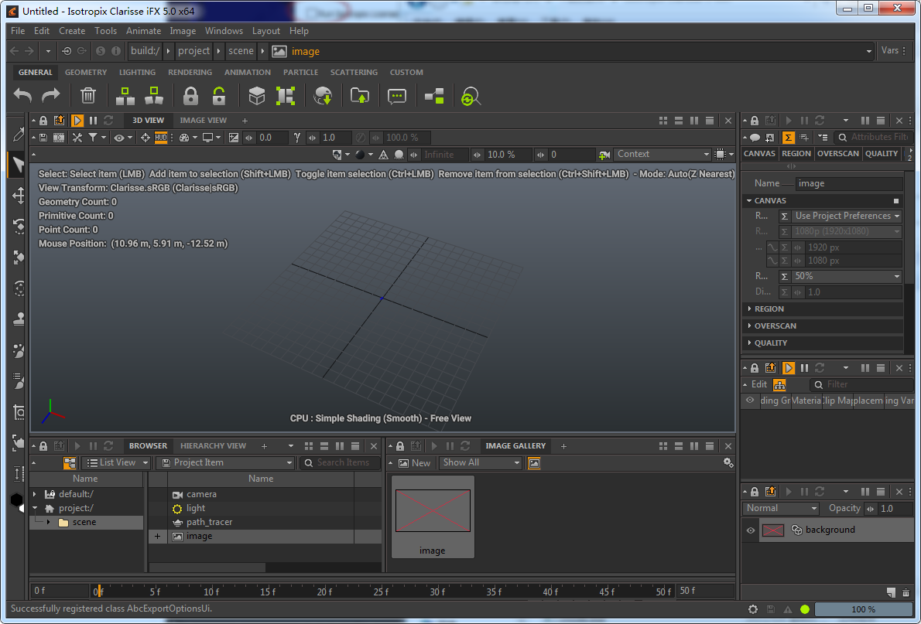Open the 'Use Project Preferences' dropdown
Screen dimensions: 921x624
click(847, 217)
